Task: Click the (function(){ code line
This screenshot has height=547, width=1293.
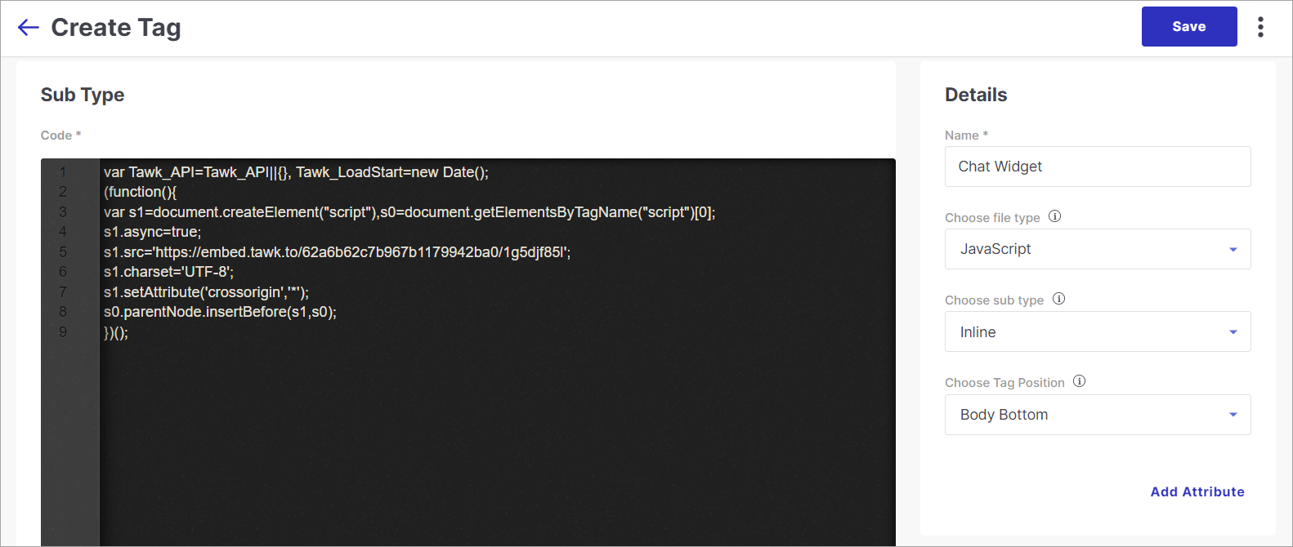Action: (x=140, y=192)
